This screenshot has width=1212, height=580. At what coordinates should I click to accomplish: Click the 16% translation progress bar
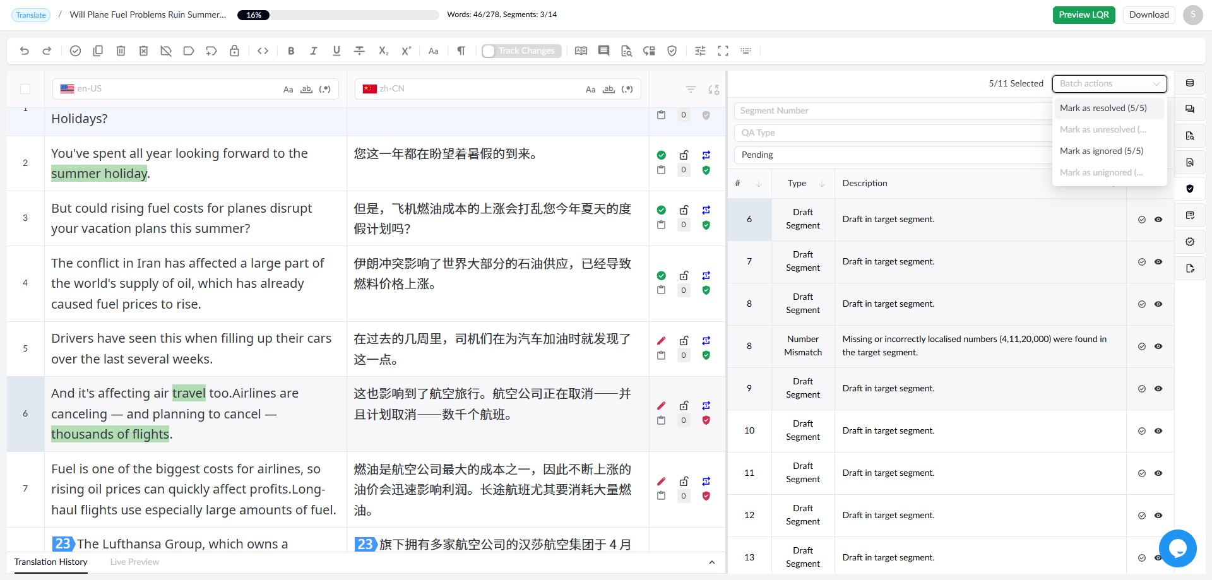[x=338, y=15]
